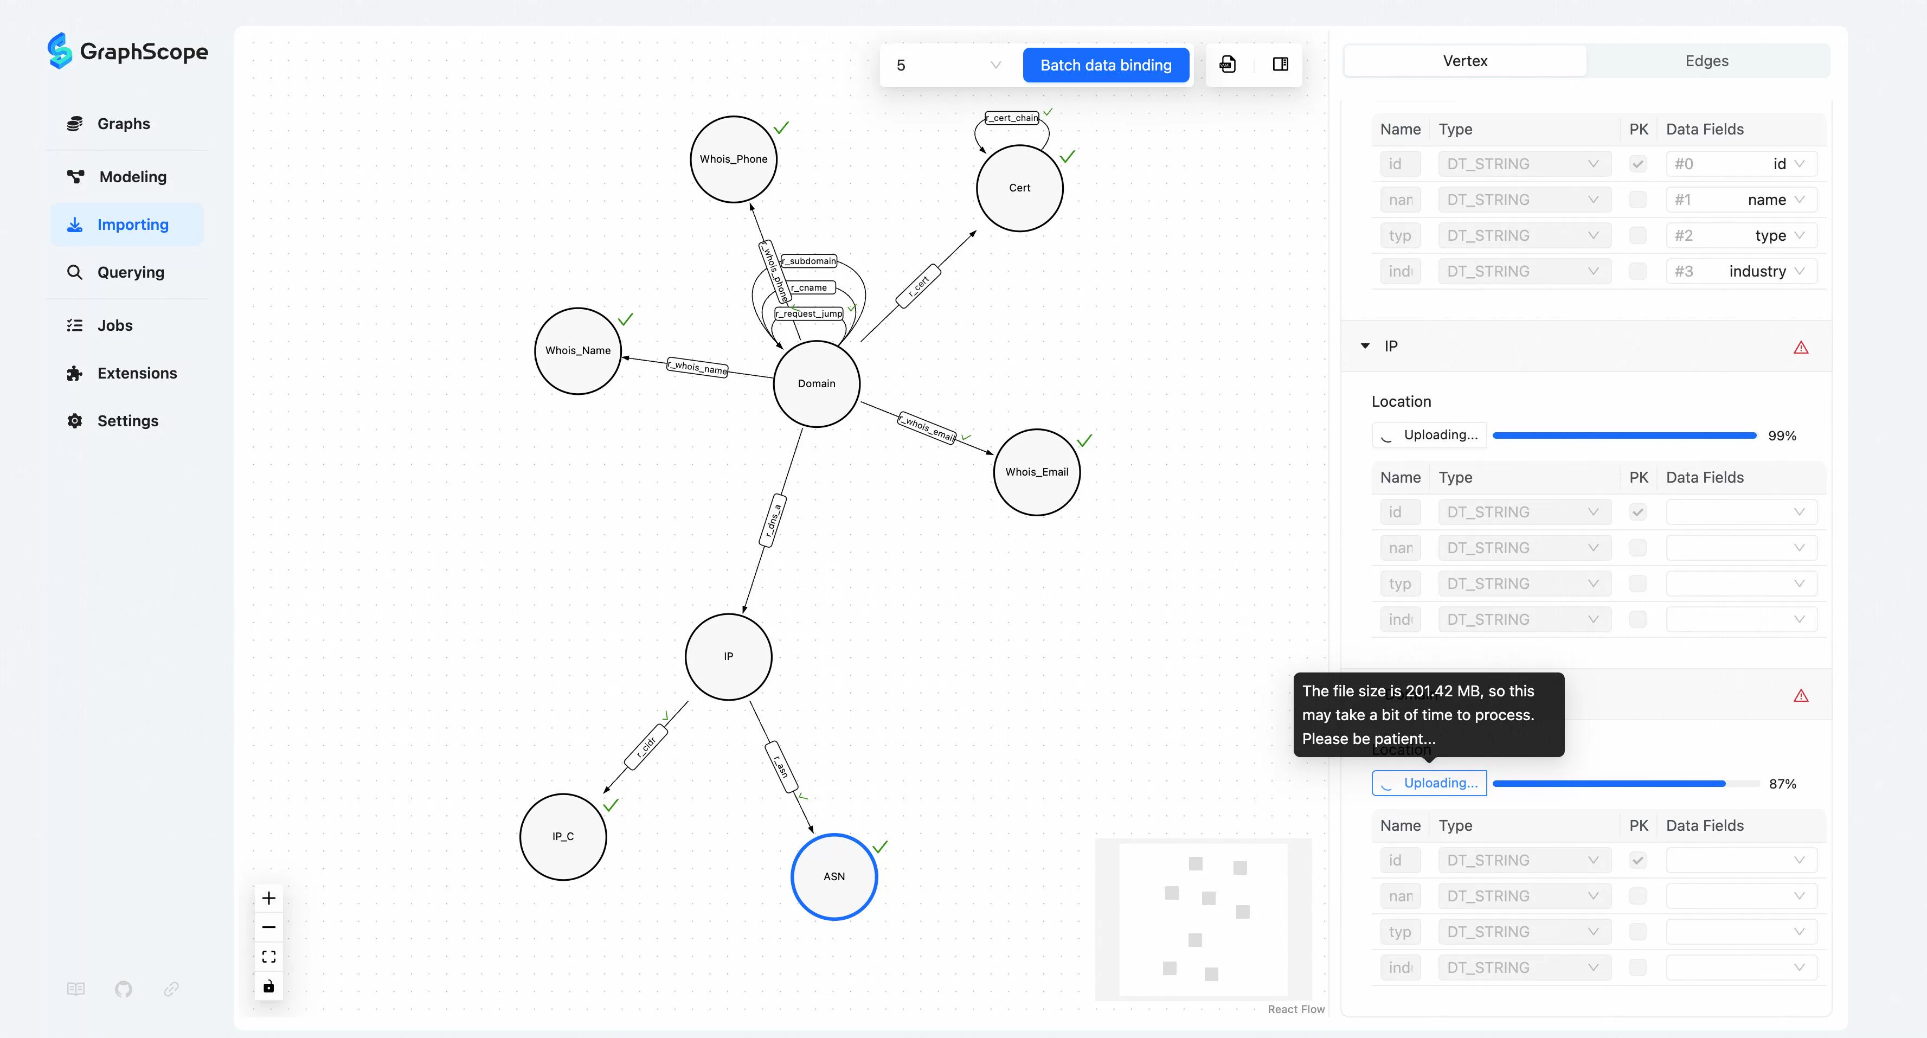Image resolution: width=1927 pixels, height=1038 pixels.
Task: Click the Importing download icon
Action: (75, 225)
